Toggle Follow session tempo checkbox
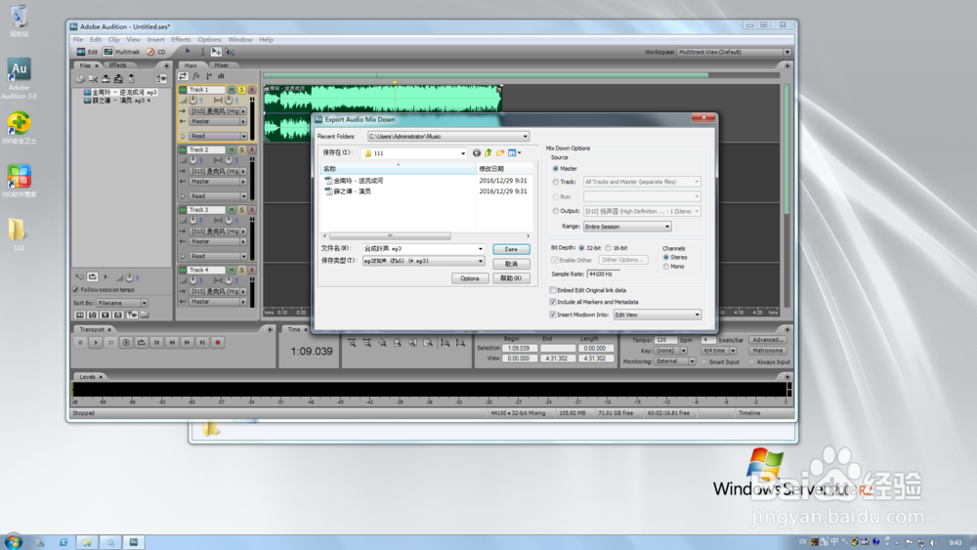Image resolution: width=977 pixels, height=550 pixels. [x=76, y=289]
